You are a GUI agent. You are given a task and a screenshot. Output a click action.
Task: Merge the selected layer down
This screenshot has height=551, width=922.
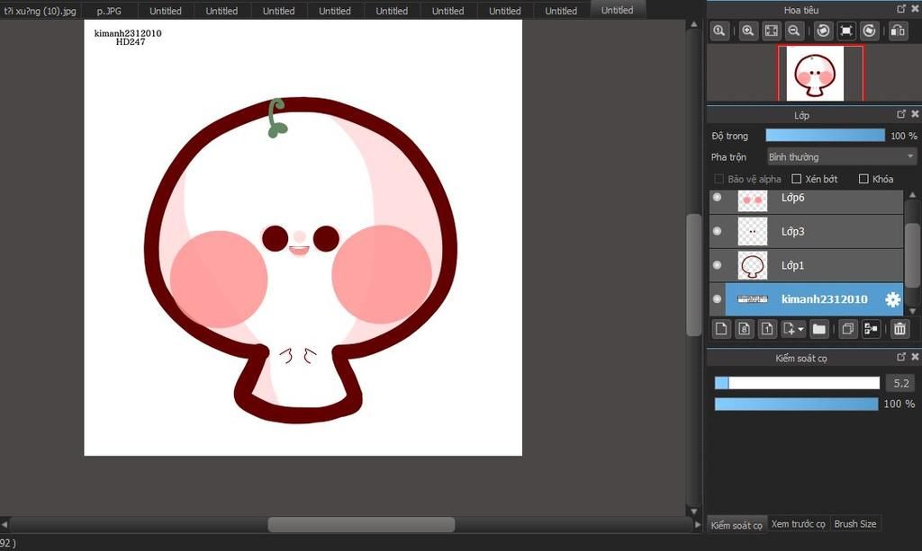(x=871, y=329)
